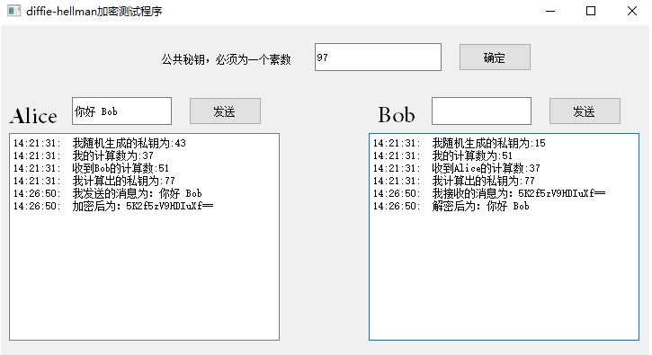The height and width of the screenshot is (355, 652).
Task: Minimize the diffie-hellman window
Action: [x=550, y=11]
